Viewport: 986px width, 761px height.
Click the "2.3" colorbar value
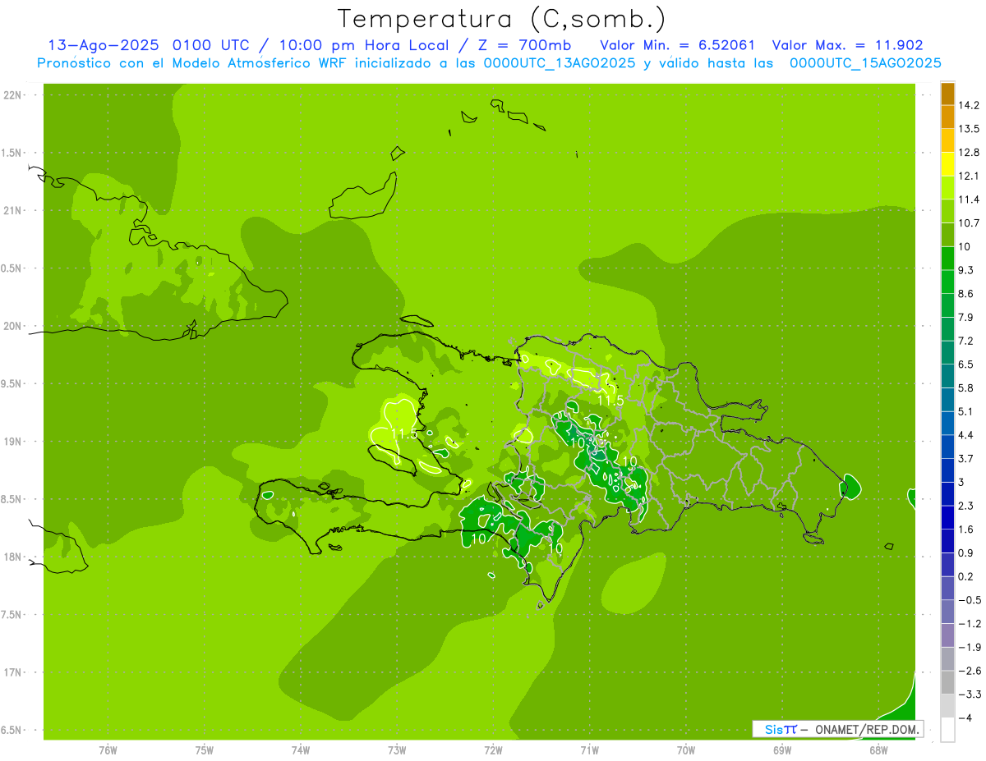[x=965, y=506]
